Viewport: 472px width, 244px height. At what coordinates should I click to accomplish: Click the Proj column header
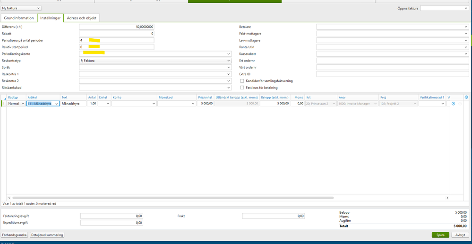[x=398, y=97]
